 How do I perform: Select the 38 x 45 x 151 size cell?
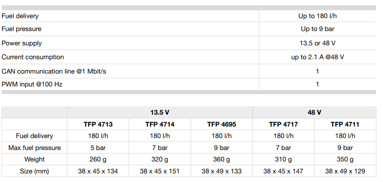point(160,171)
